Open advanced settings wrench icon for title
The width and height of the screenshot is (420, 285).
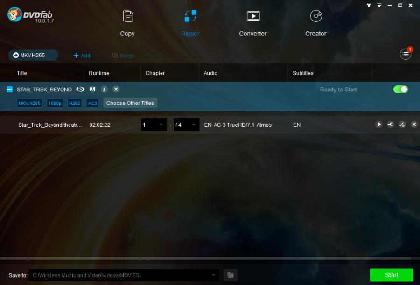391,124
